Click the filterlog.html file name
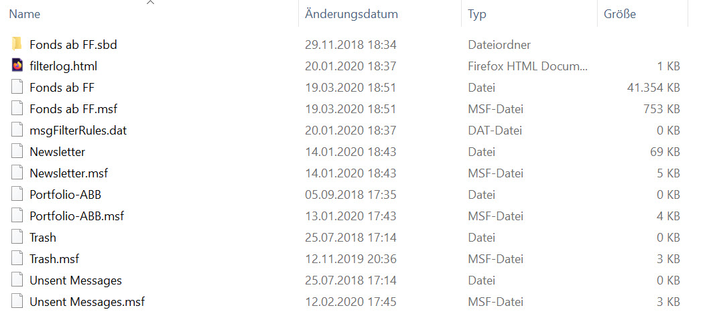Screen dimensions: 709x324 (x=63, y=66)
